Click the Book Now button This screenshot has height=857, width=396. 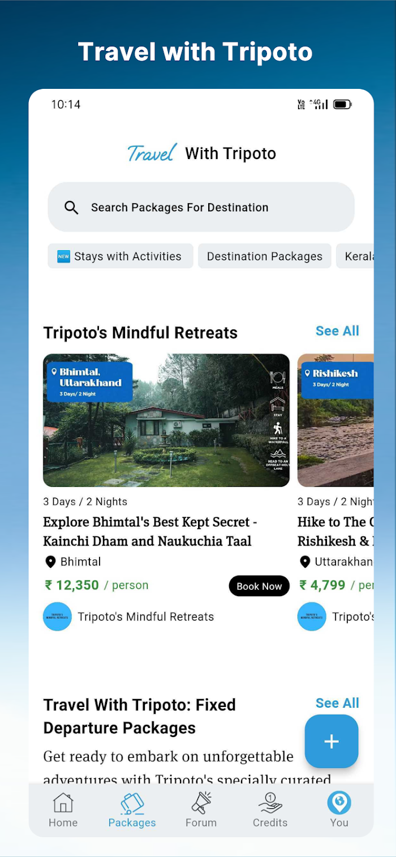tap(259, 586)
